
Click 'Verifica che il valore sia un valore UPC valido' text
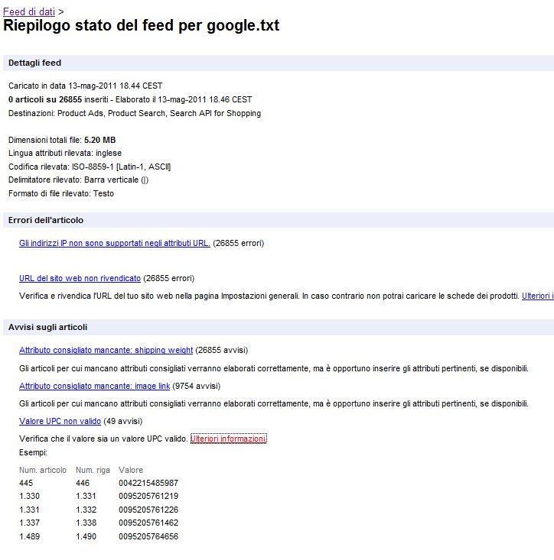[x=103, y=439]
